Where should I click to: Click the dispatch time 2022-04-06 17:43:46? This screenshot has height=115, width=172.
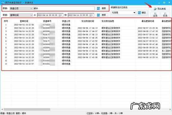[87, 54]
